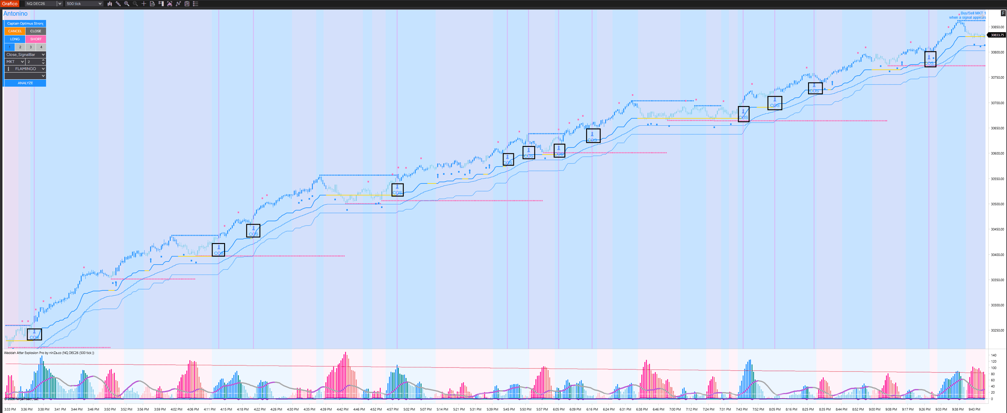Click the F icon at chart corner
The width and height of the screenshot is (1007, 413).
[1003, 13]
